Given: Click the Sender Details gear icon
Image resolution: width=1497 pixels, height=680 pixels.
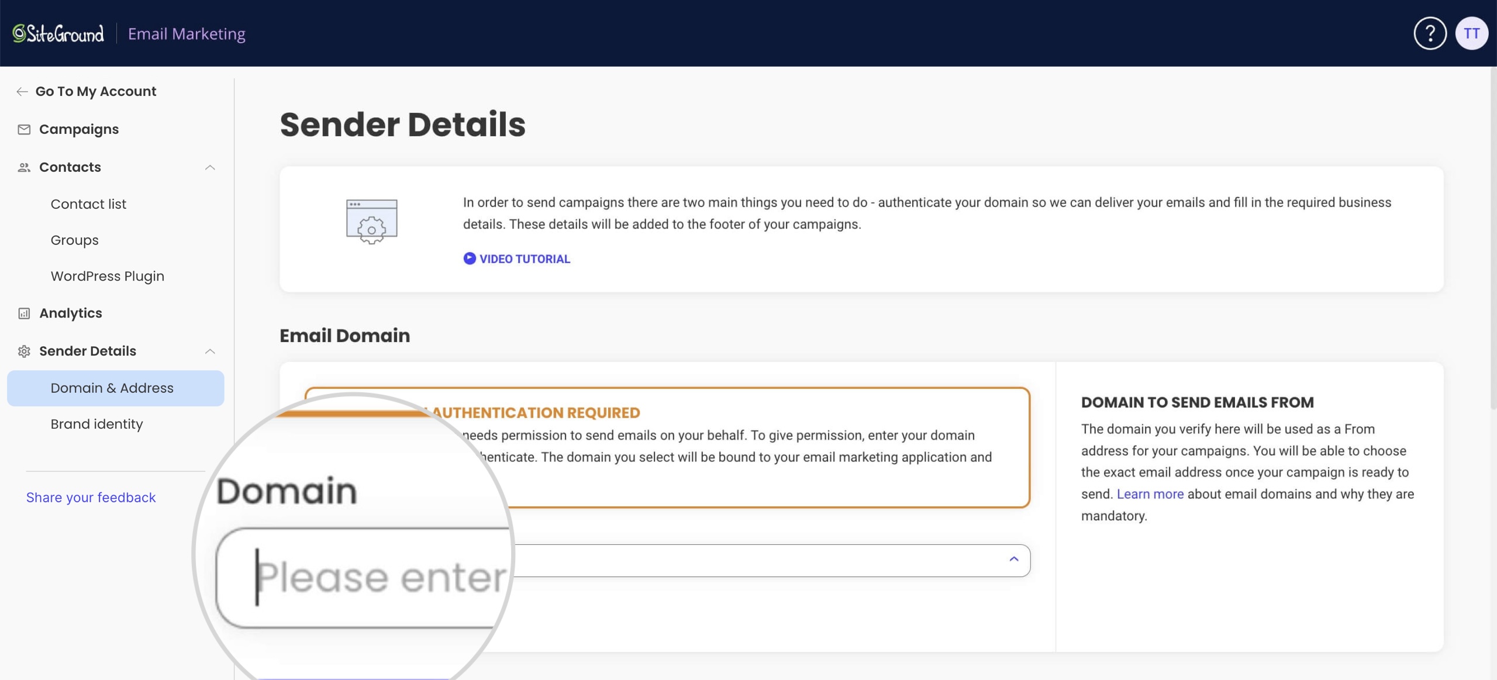Looking at the screenshot, I should (x=24, y=351).
